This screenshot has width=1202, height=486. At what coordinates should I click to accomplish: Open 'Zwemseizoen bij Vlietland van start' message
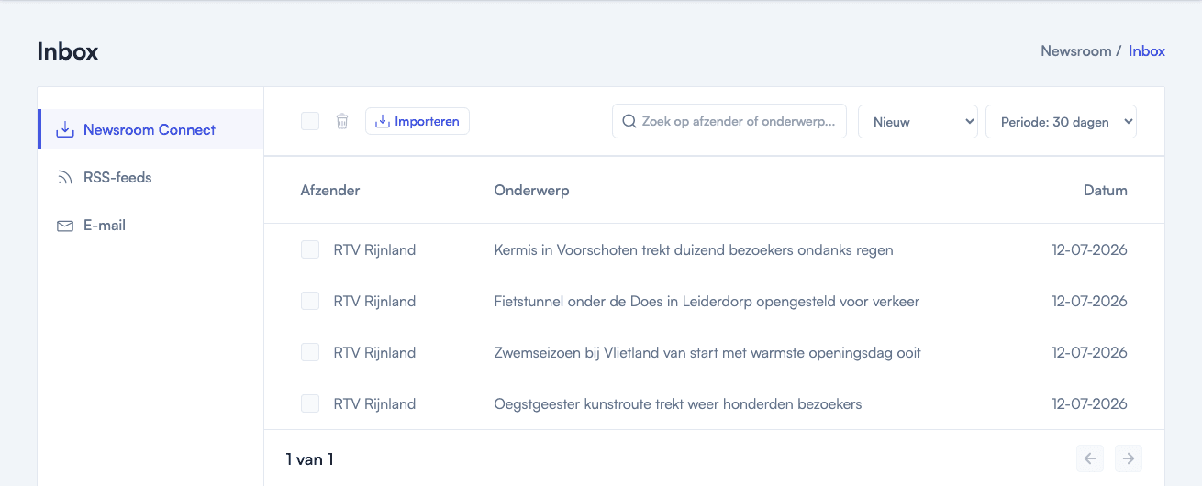click(707, 352)
